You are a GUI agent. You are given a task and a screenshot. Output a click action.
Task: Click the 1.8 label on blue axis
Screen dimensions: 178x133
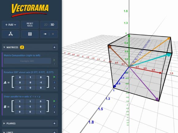(x=91, y=122)
